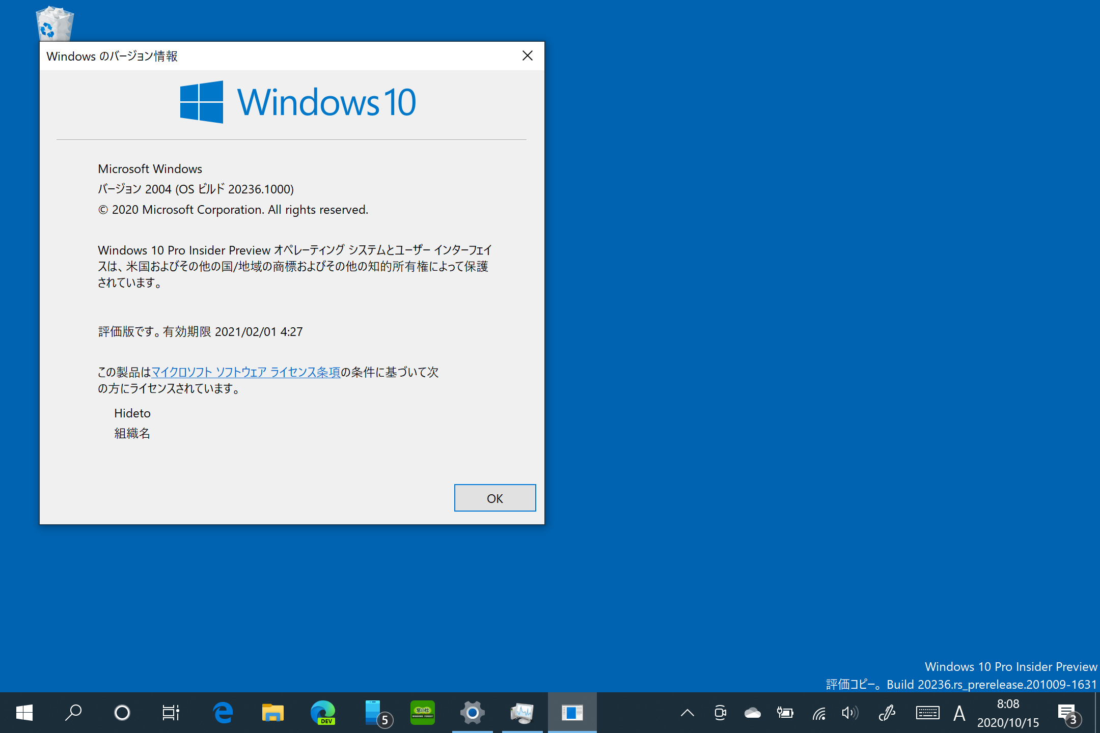Open the touch keyboard toggle
Viewport: 1100px width, 733px height.
pyautogui.click(x=928, y=713)
